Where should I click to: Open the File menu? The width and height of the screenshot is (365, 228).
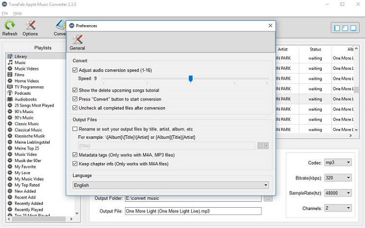coord(5,13)
